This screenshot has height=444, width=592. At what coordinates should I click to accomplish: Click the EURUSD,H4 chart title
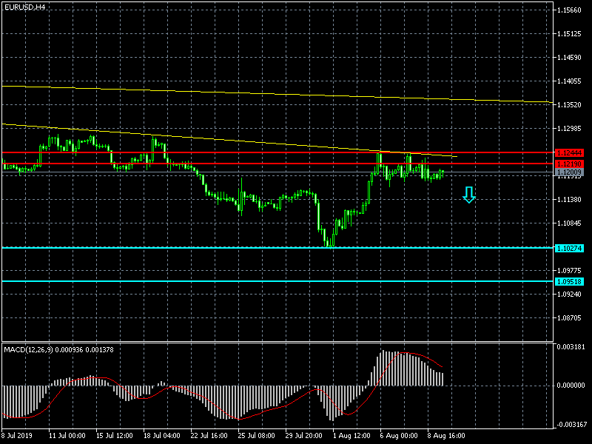(25, 7)
